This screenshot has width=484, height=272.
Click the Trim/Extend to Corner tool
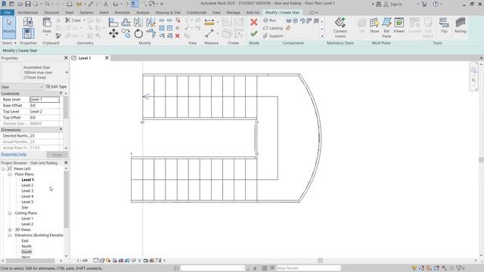point(150,33)
